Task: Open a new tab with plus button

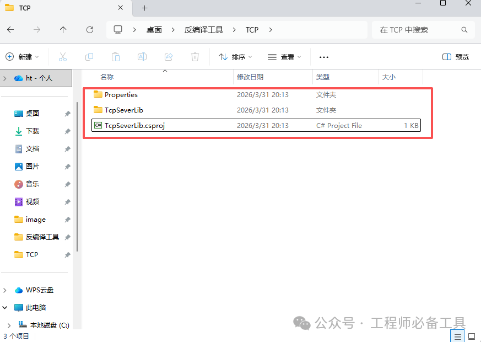Action: tap(145, 8)
